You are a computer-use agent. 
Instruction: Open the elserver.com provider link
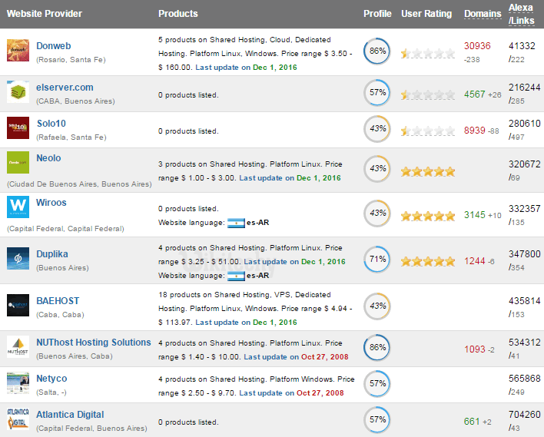[x=65, y=88]
